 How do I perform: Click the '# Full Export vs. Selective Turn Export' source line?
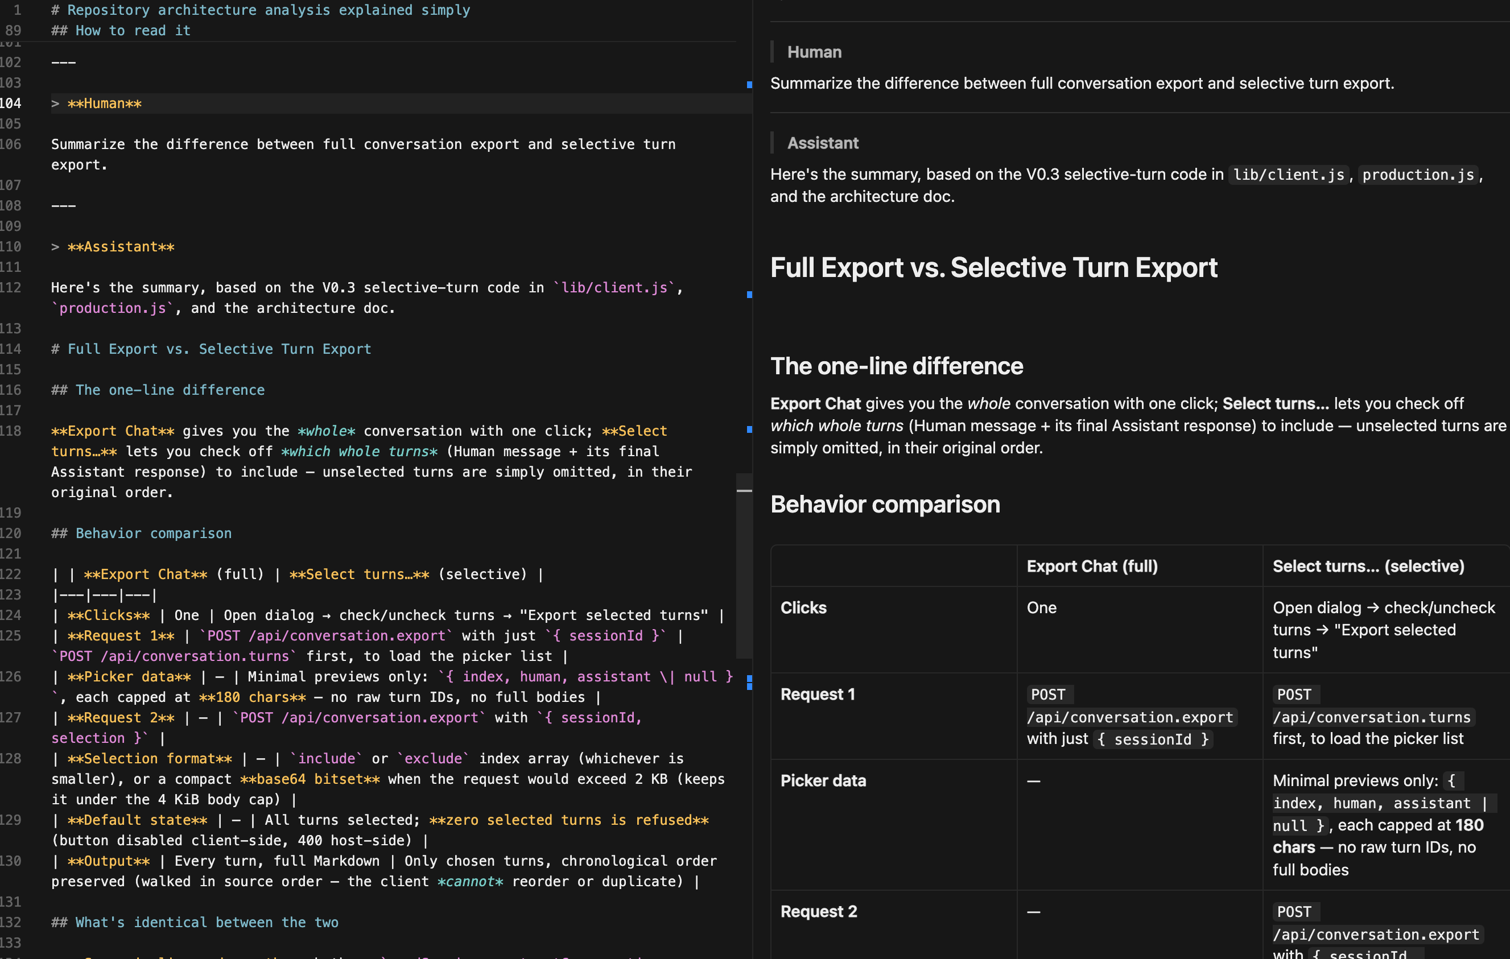(211, 349)
